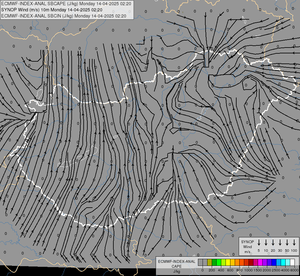The image size is (300, 276).
Task: Click the 6000 tick label on CAPE scale
Action: click(294, 270)
